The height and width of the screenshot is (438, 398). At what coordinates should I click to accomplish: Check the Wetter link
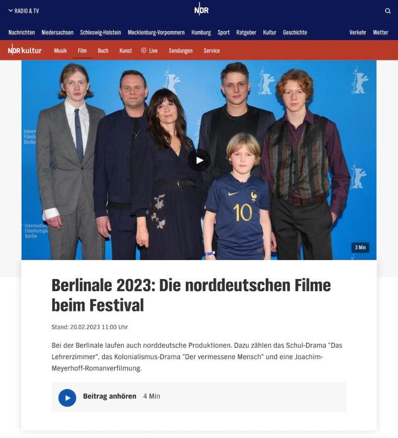[381, 33]
